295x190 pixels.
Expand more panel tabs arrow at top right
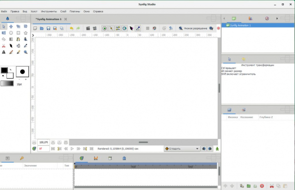[x=277, y=19]
